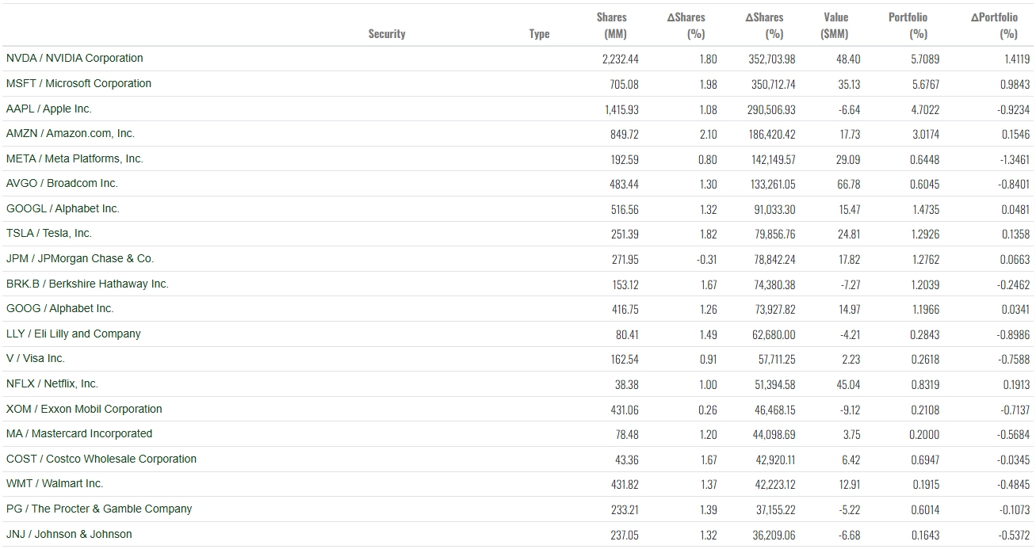The width and height of the screenshot is (1036, 549).
Task: Open JNJ / Johnson & Johnson link
Action: (x=69, y=534)
